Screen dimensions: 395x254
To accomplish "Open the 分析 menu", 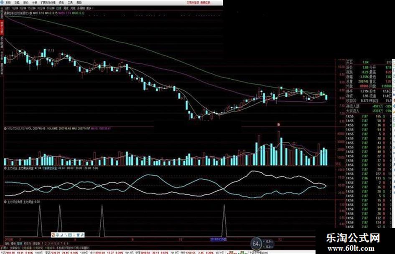I will [35, 3].
